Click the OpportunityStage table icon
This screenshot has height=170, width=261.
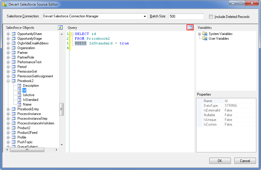pyautogui.click(x=14, y=39)
